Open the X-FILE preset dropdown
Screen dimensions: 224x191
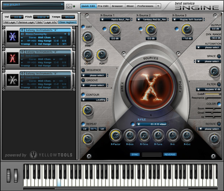click(x=152, y=124)
